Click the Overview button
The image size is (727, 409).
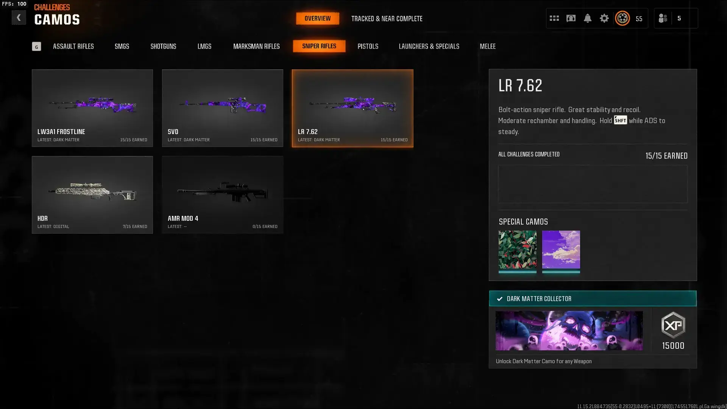point(317,18)
